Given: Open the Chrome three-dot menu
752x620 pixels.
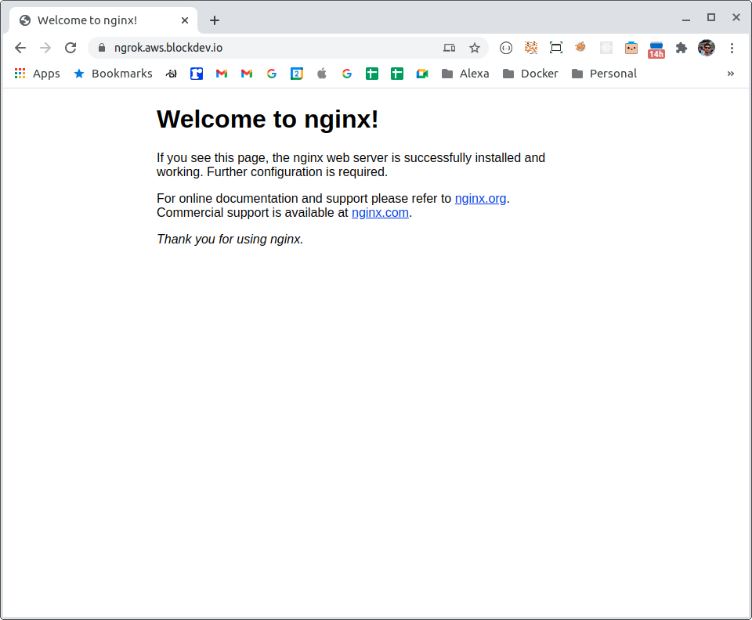Looking at the screenshot, I should (732, 48).
